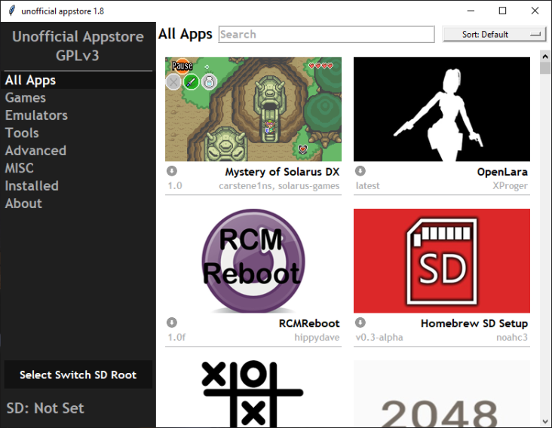
Task: Open the Mystery of Solarus DX thumbnail
Action: point(253,109)
